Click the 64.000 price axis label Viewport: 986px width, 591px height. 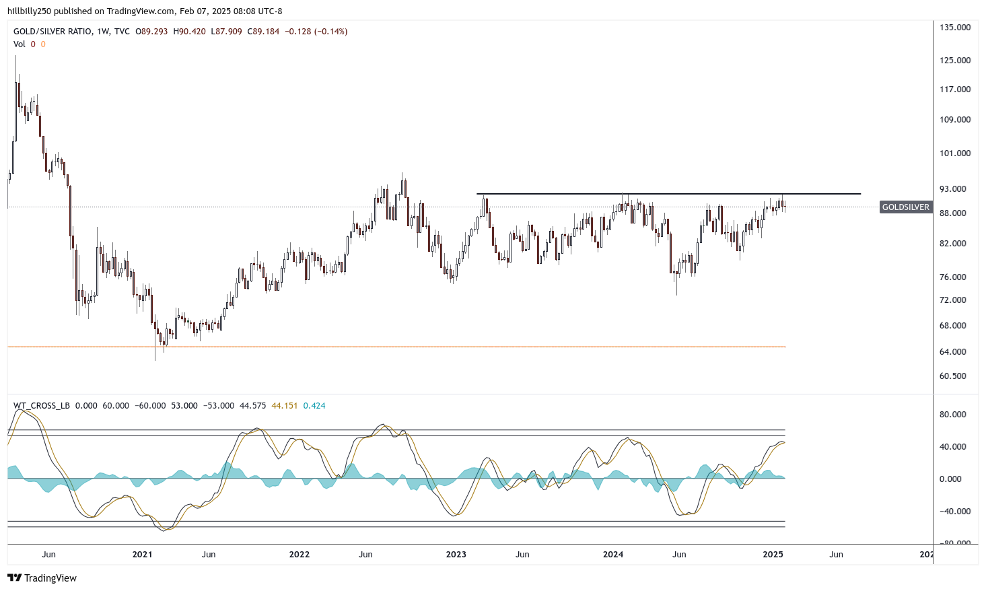click(952, 352)
